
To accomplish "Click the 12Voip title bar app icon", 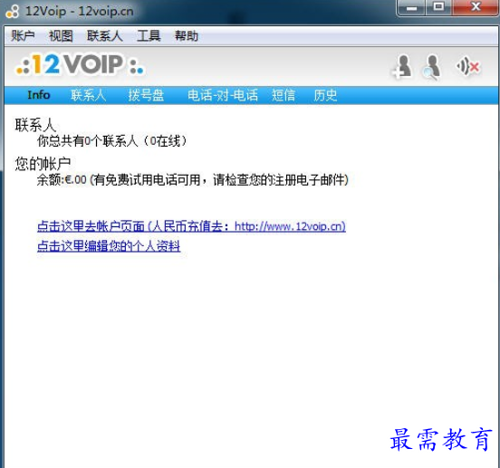I will 12,12.
